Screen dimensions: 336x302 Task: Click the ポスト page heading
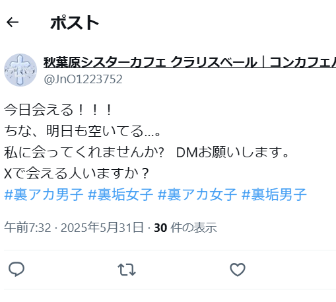pos(75,22)
